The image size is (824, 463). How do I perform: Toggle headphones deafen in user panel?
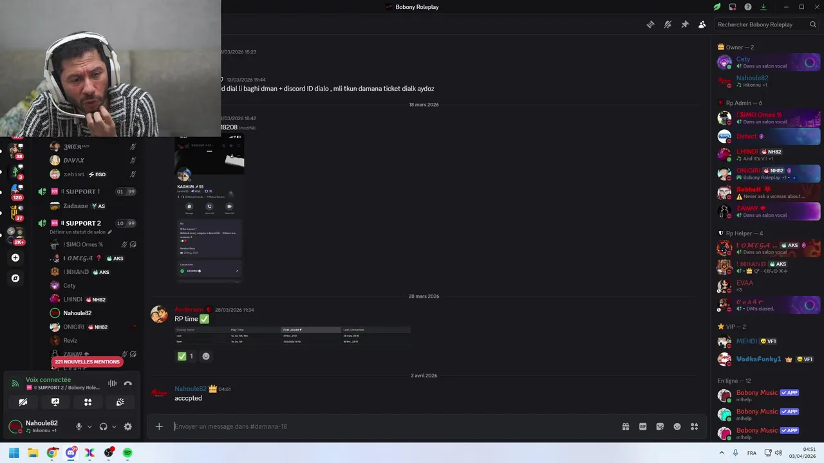coord(103,426)
